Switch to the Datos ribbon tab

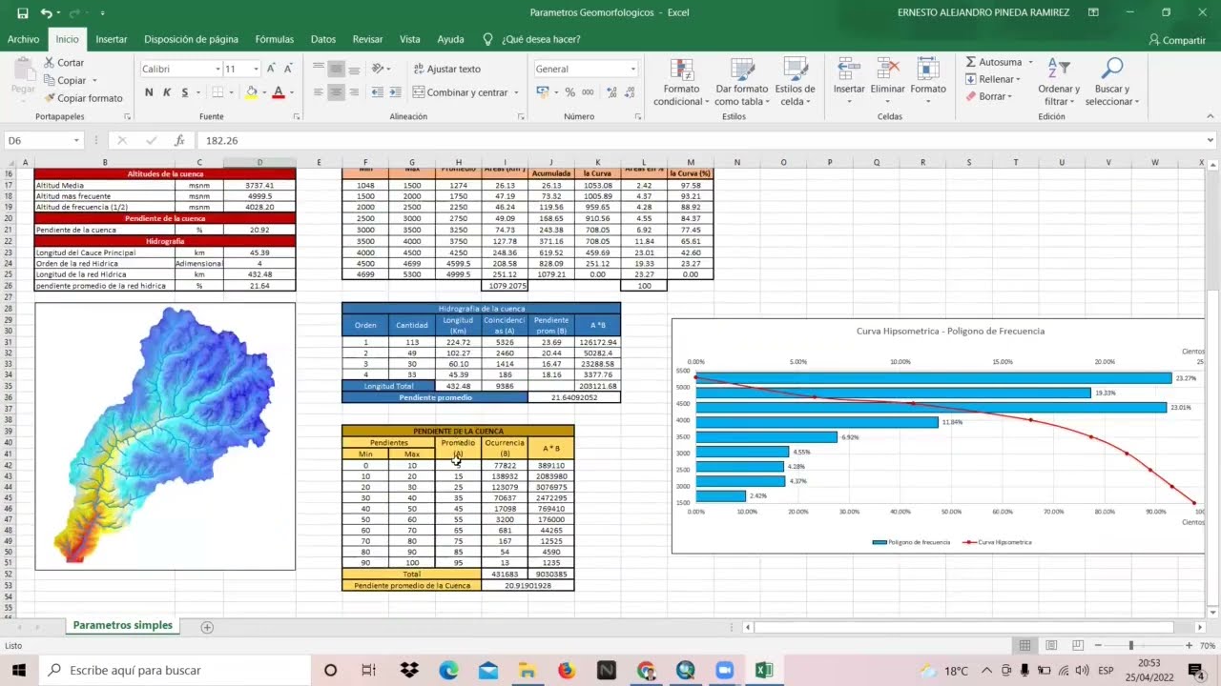tap(323, 39)
